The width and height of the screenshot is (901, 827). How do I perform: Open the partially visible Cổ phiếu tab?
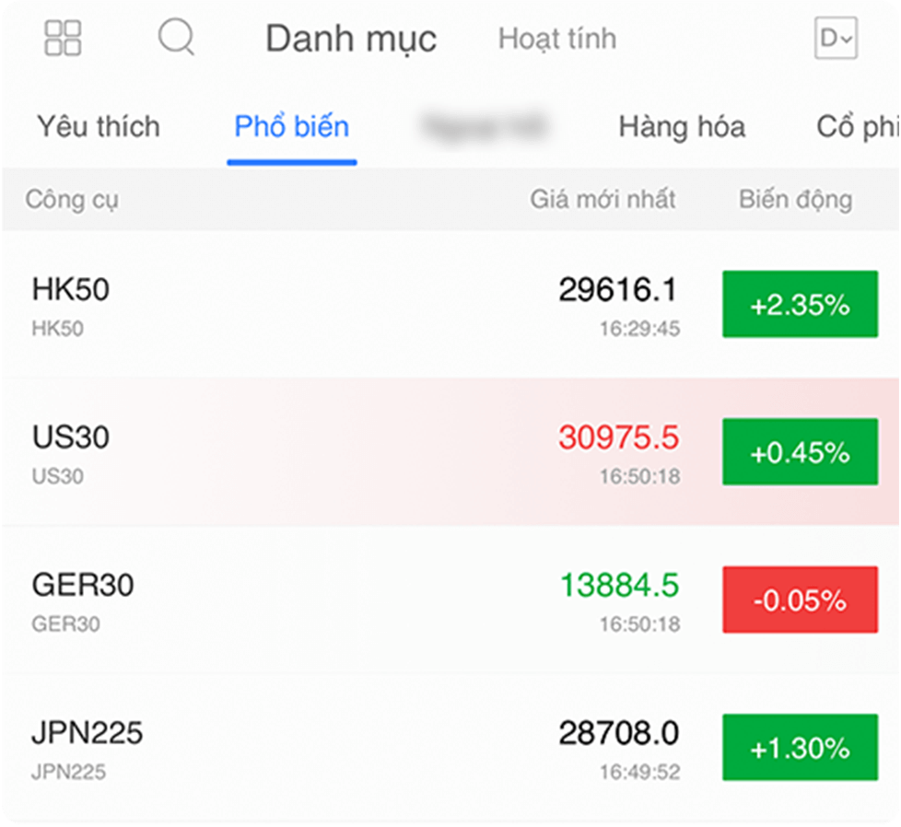[857, 126]
